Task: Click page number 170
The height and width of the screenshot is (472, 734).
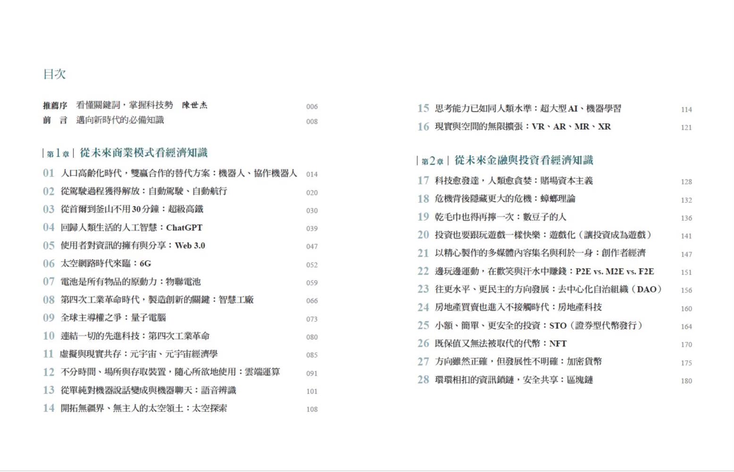Action: click(x=686, y=345)
